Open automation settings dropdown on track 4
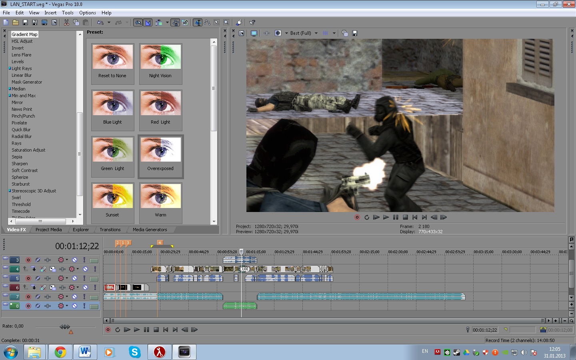Screen dimensions: 576x360 [78, 269]
